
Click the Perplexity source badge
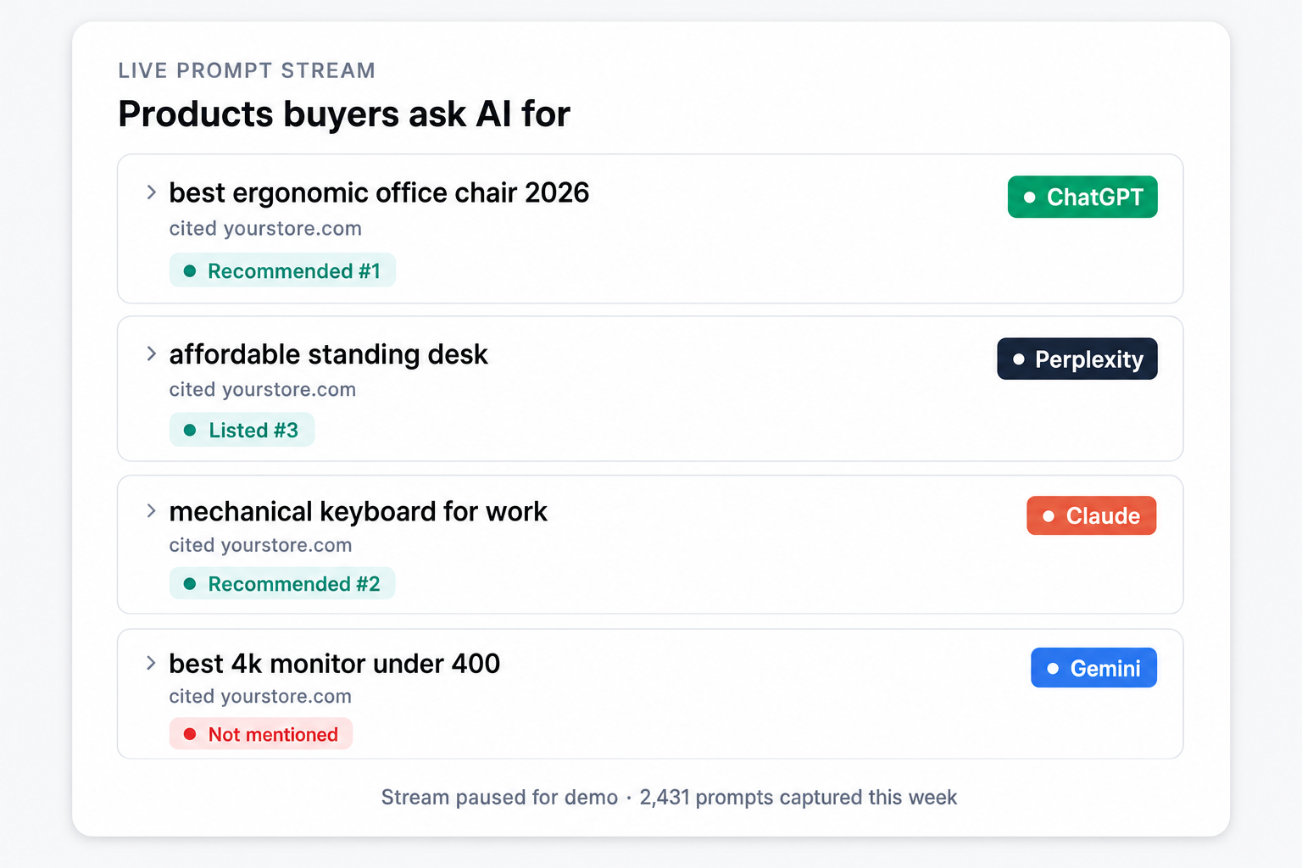tap(1077, 359)
